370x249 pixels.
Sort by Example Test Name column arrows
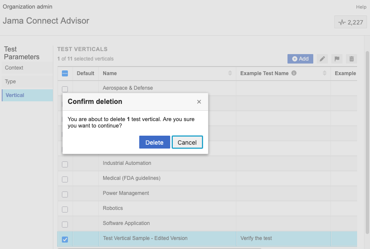(324, 73)
